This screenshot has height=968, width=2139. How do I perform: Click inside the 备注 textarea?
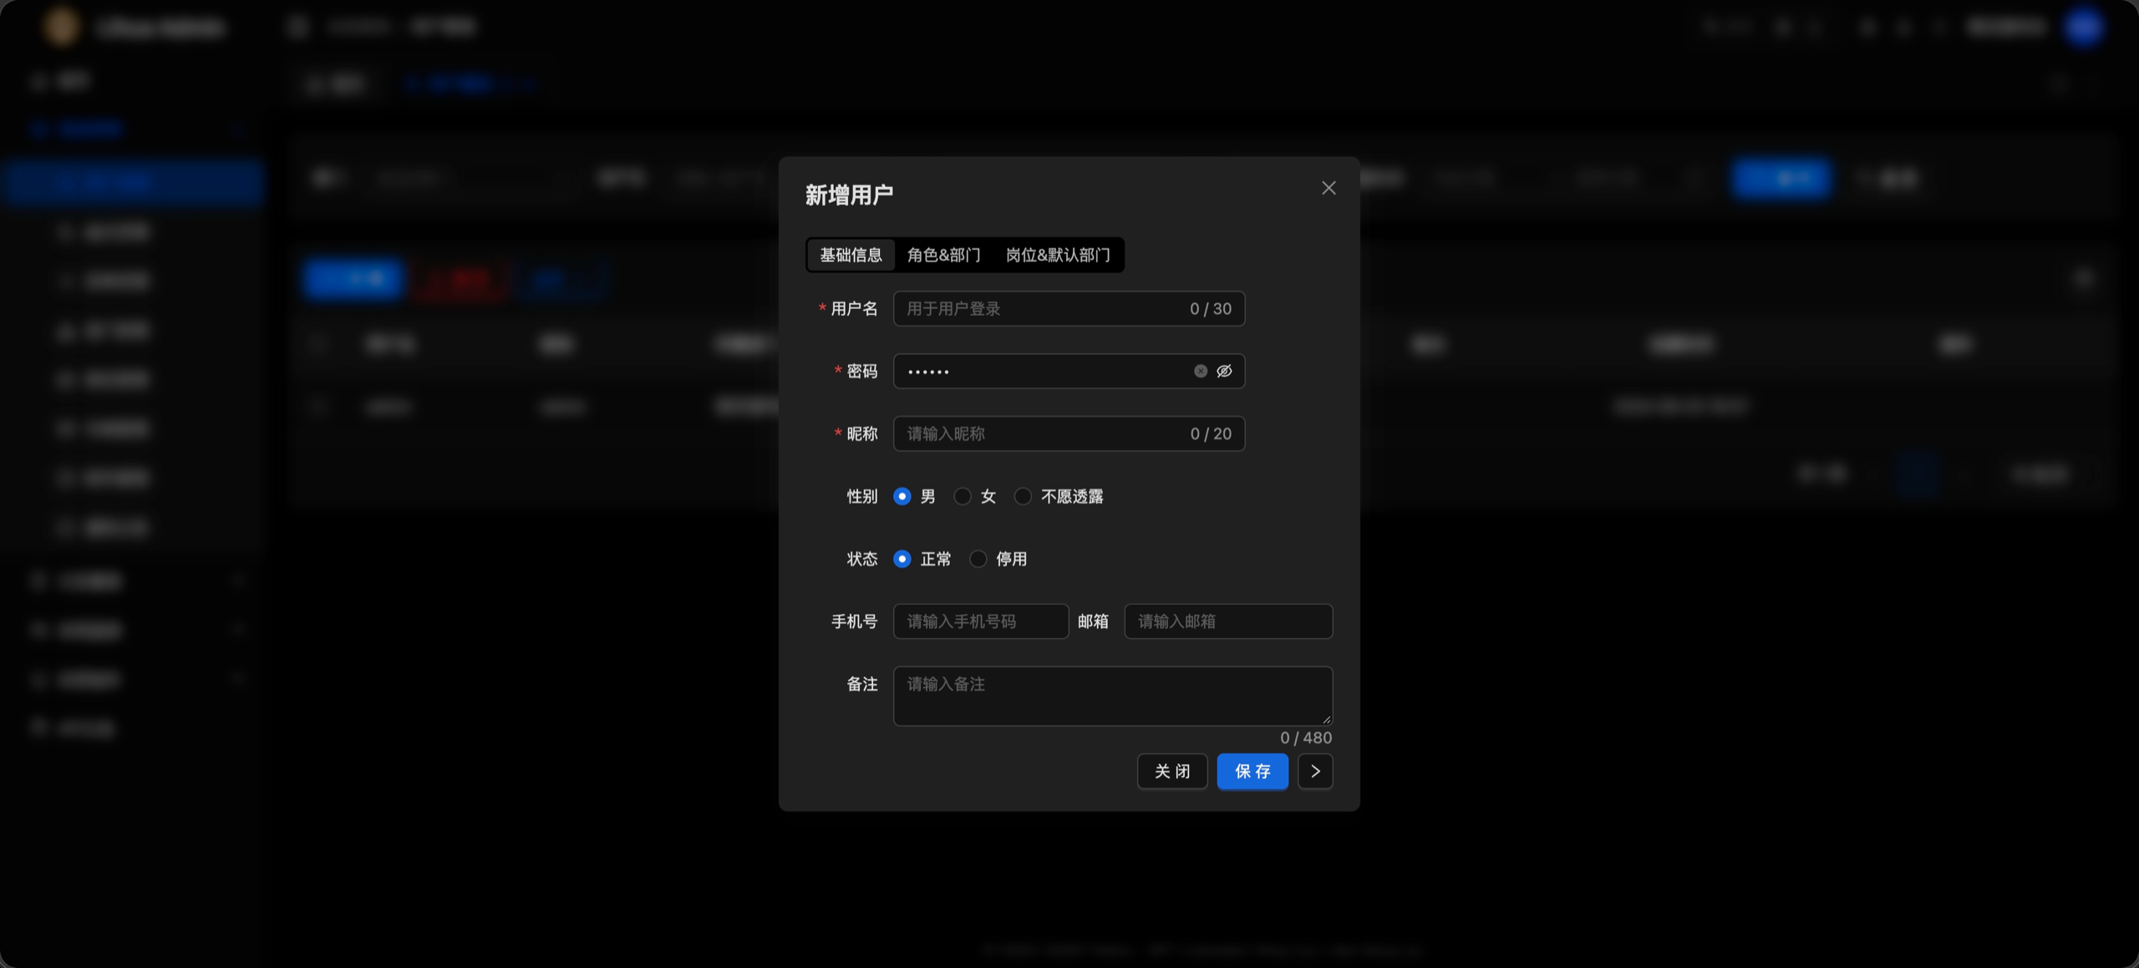[1113, 696]
